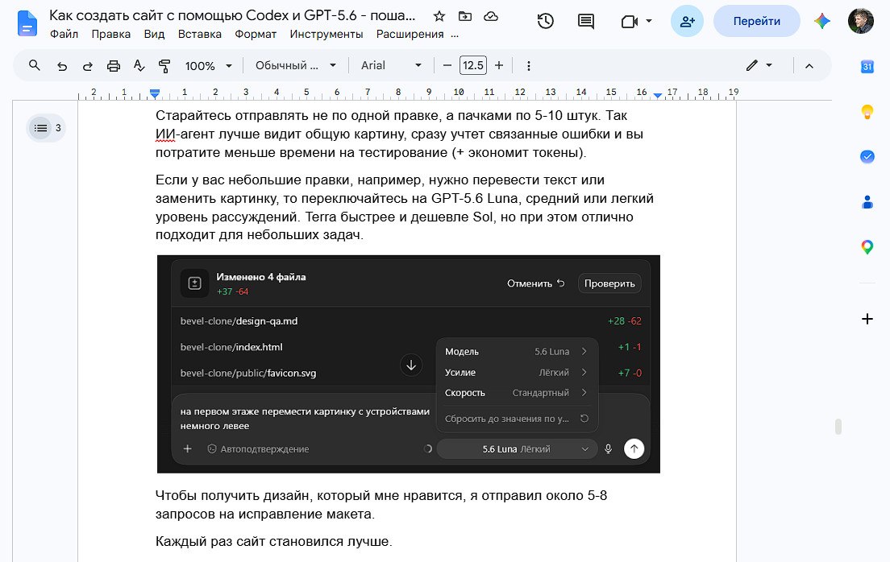Open Contacts side panel
The height and width of the screenshot is (562, 890).
(x=867, y=202)
